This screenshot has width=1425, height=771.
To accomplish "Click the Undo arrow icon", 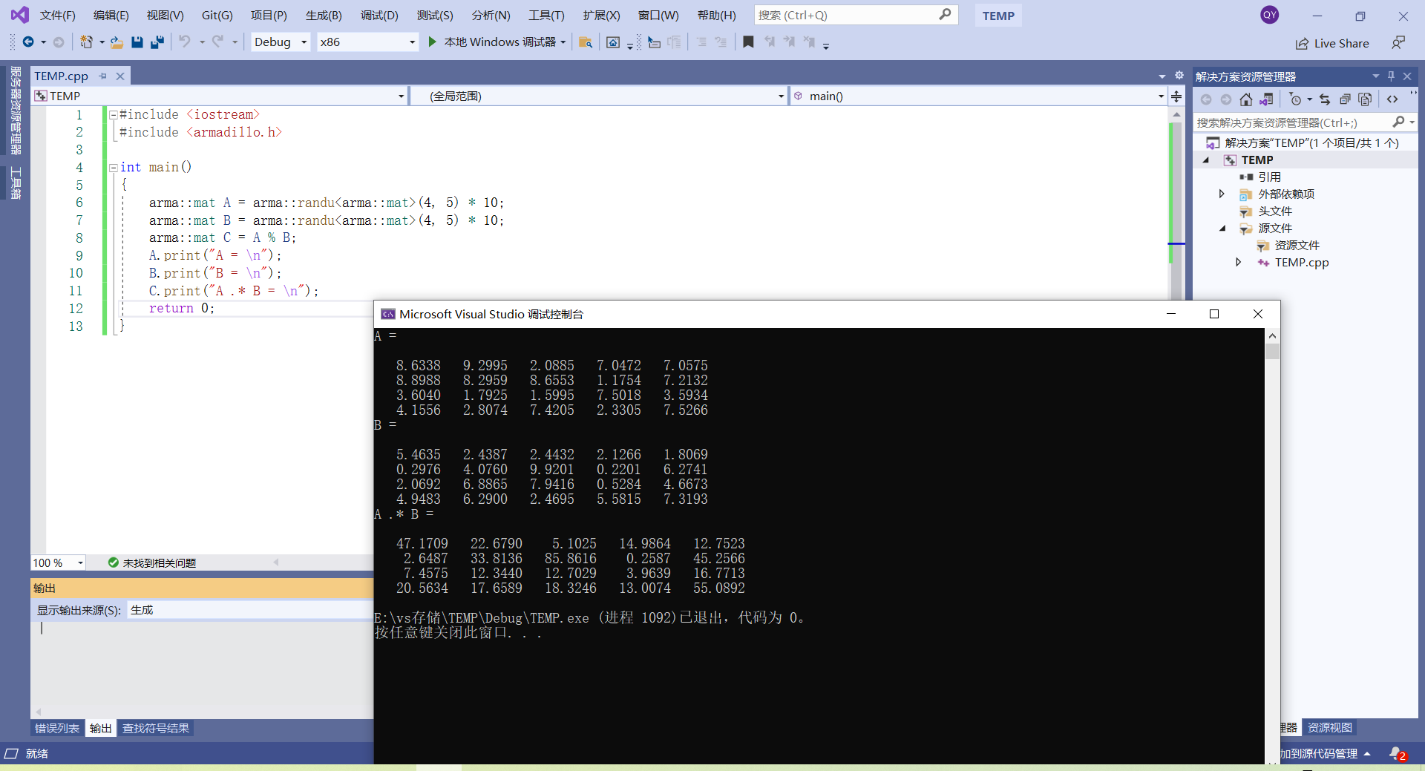I will [185, 42].
